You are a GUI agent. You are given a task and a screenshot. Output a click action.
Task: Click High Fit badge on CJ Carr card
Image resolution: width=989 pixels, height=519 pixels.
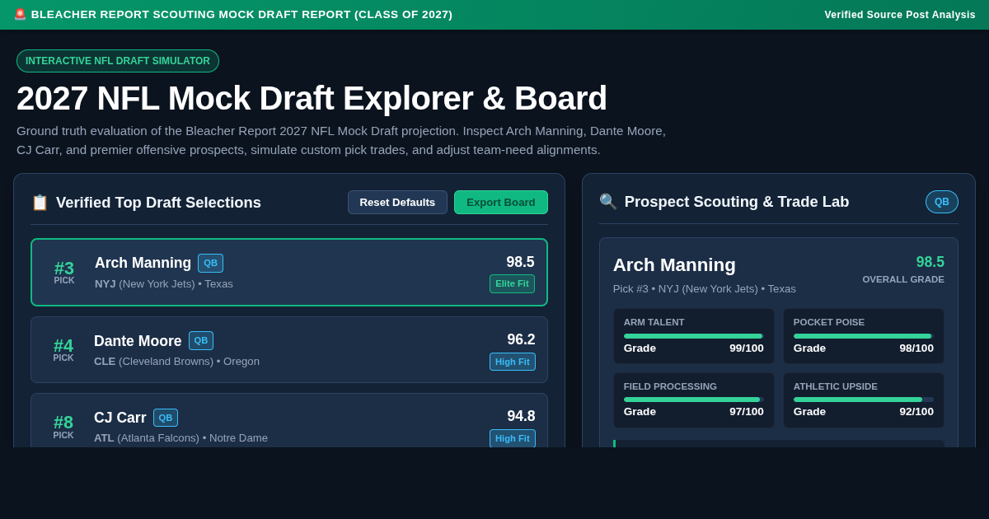click(x=513, y=438)
